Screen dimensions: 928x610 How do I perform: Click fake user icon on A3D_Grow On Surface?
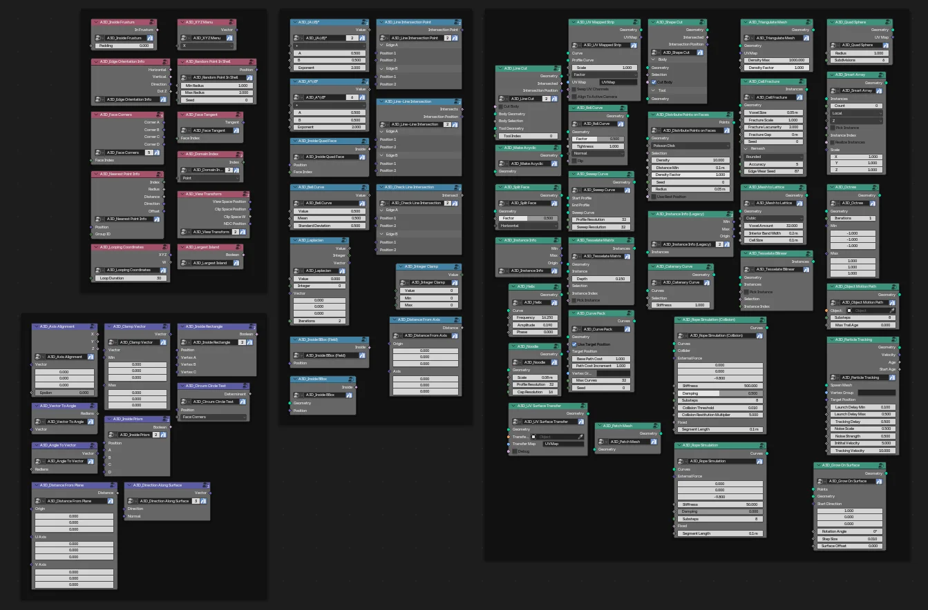coord(878,481)
